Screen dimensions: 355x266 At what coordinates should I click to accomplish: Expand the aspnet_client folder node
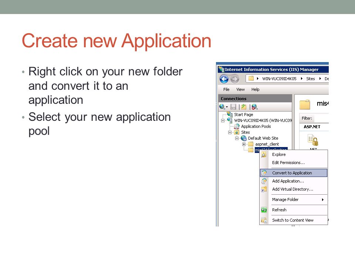coord(244,144)
